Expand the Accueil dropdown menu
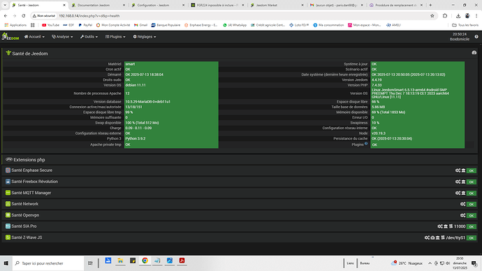Screen dimensions: 482x271 [x=34, y=36]
